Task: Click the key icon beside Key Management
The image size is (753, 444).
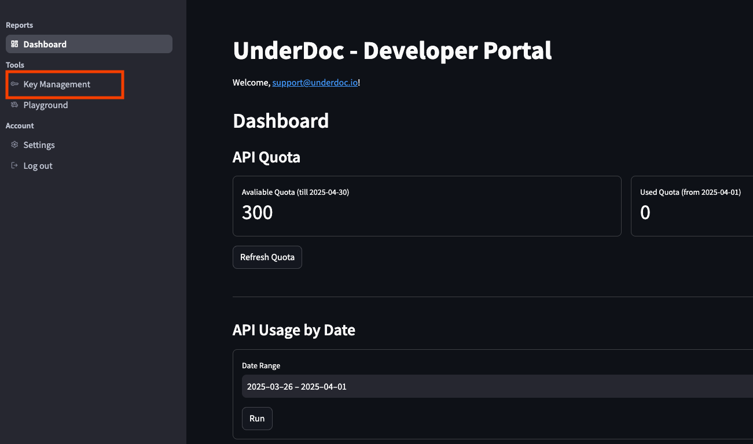Action: pyautogui.click(x=14, y=84)
